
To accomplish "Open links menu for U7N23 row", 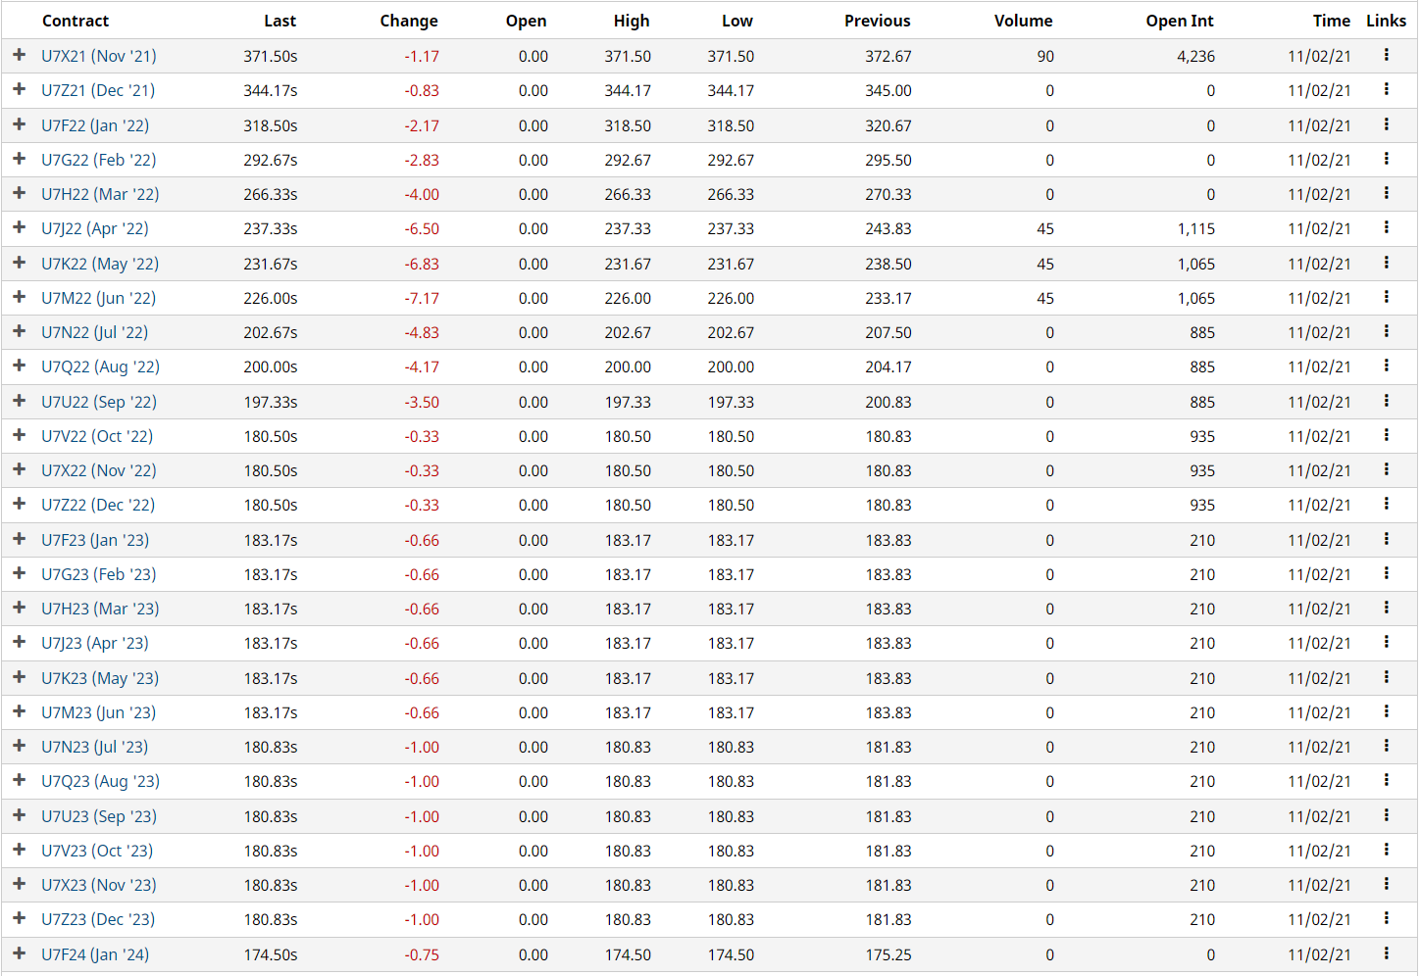I will tap(1386, 746).
